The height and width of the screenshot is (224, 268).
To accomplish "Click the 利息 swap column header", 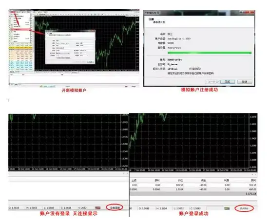I will (x=227, y=181).
